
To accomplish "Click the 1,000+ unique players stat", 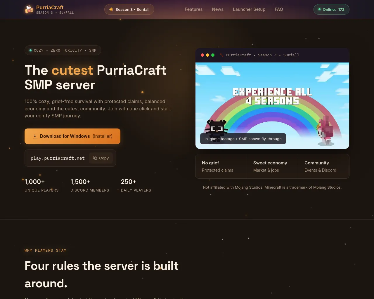I will [41, 185].
